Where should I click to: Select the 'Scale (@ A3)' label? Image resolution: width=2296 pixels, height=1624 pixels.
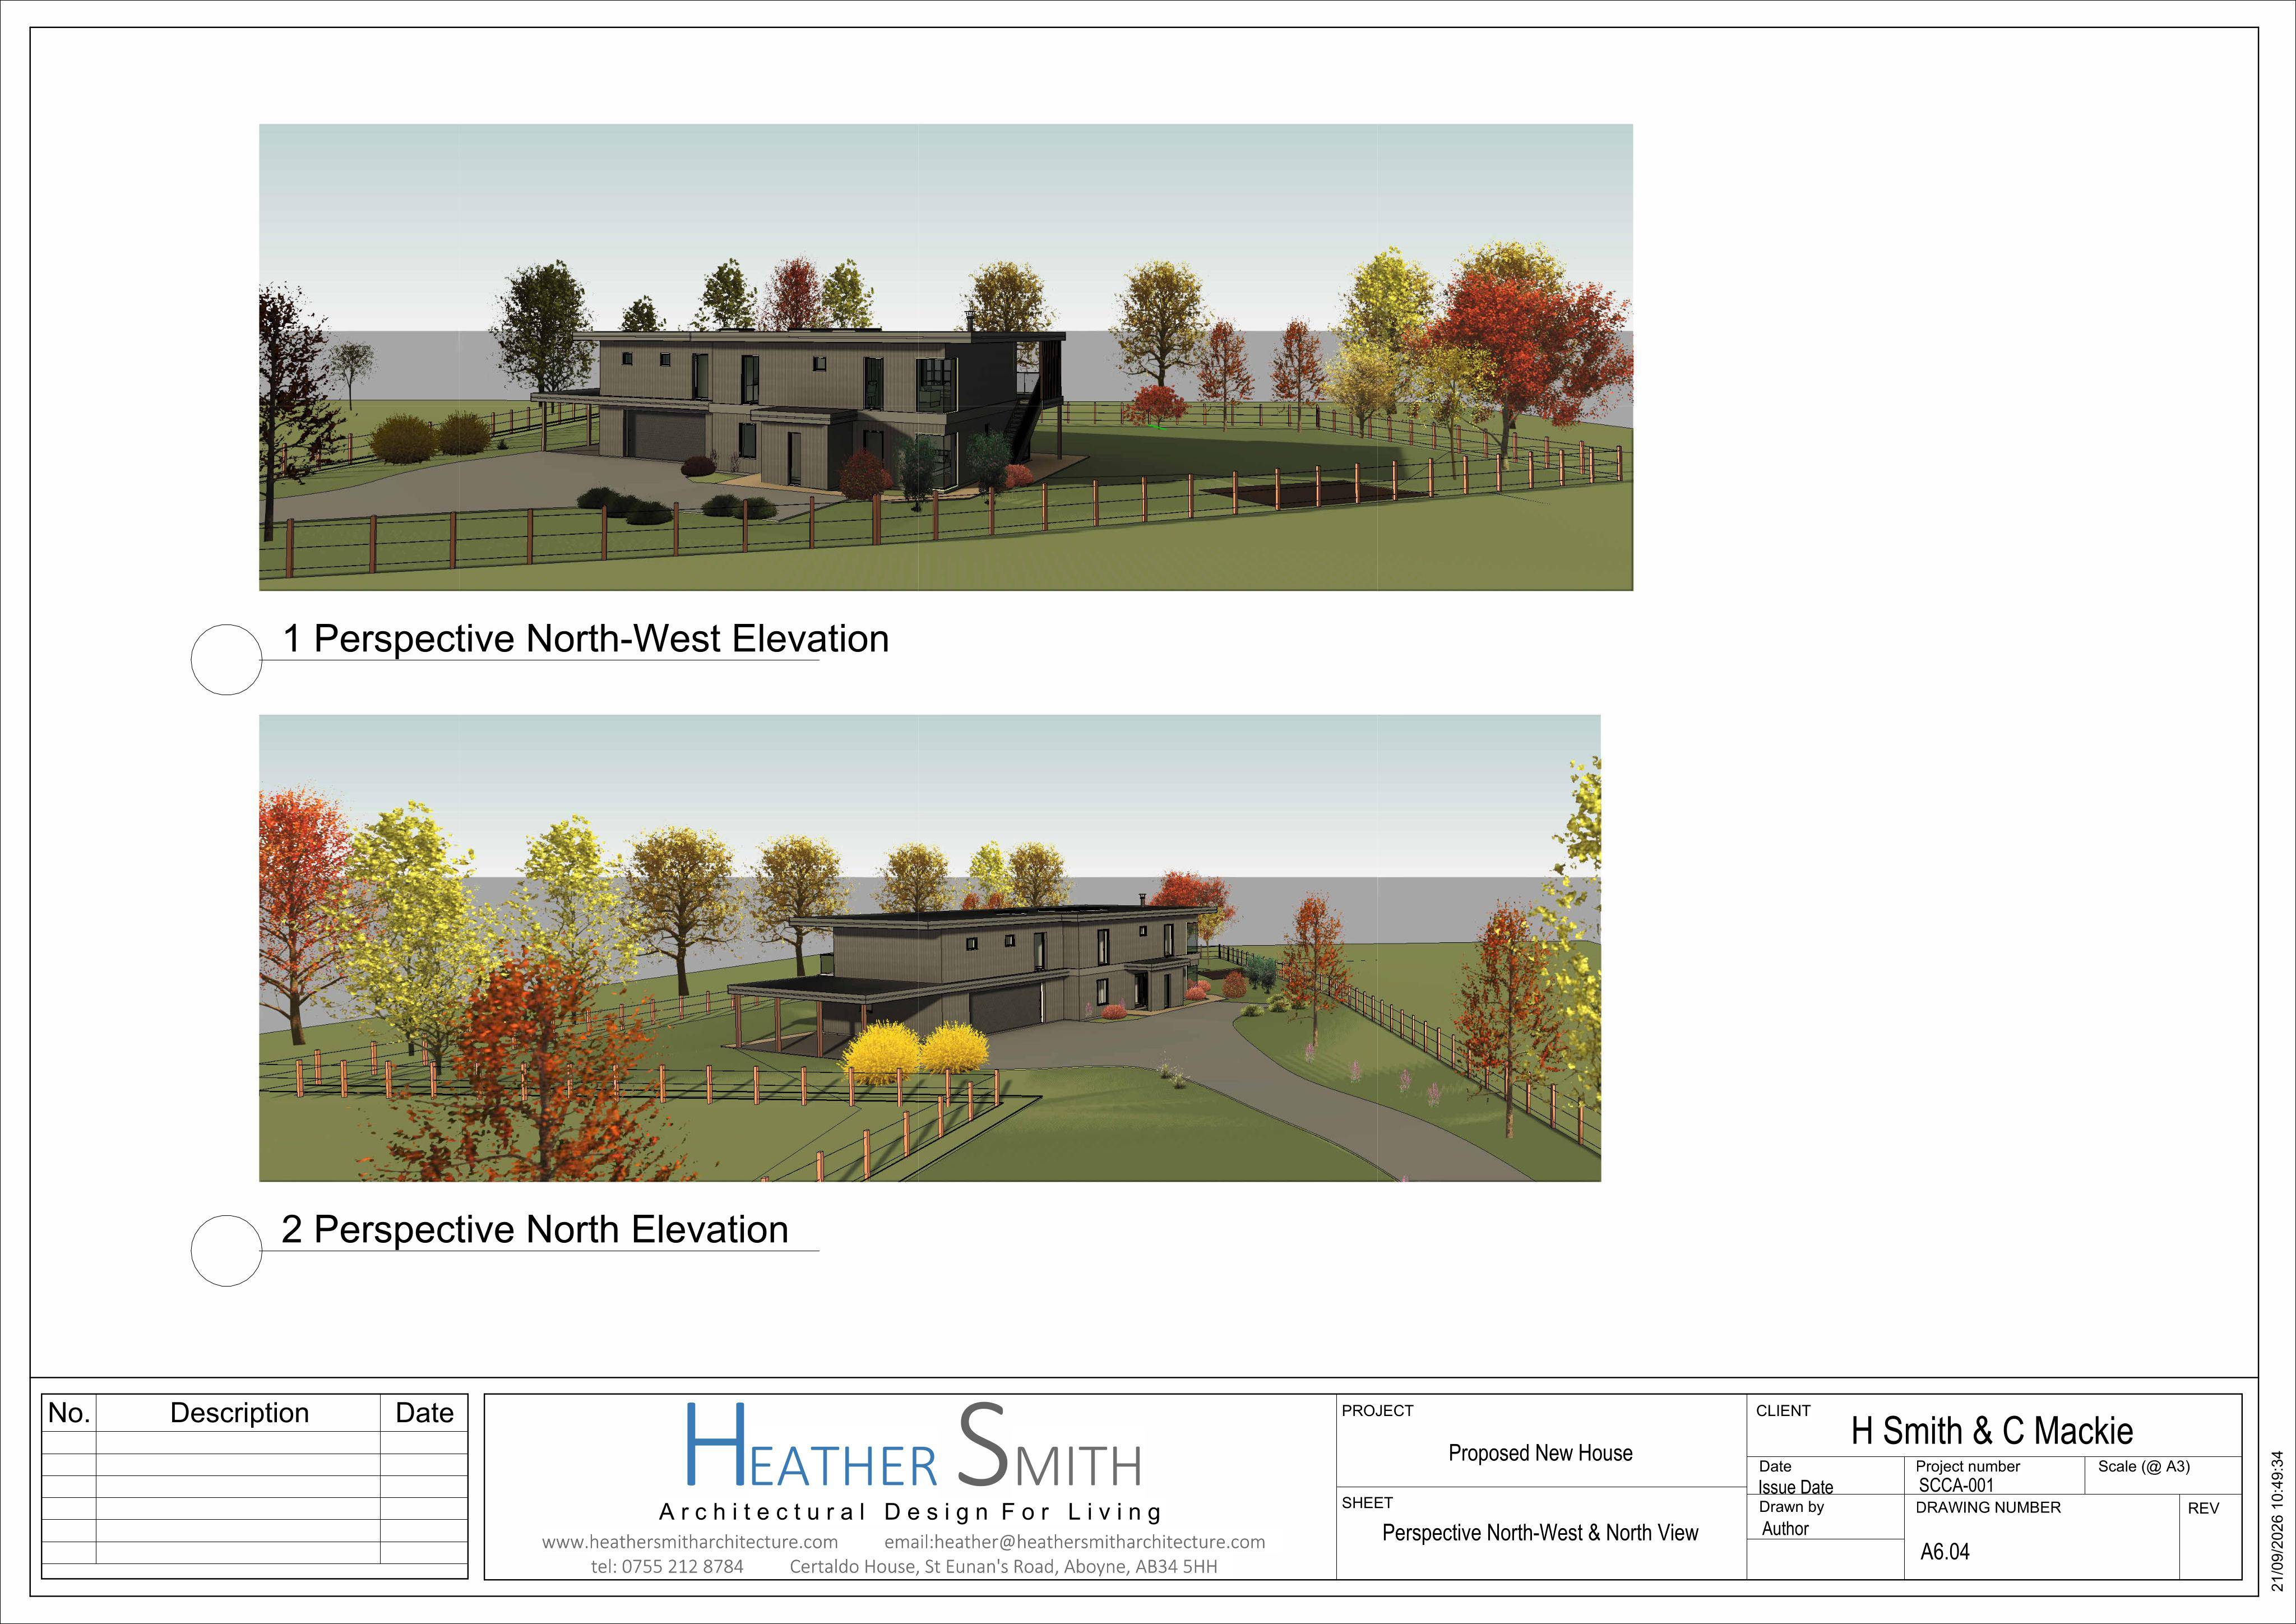tap(2144, 1466)
